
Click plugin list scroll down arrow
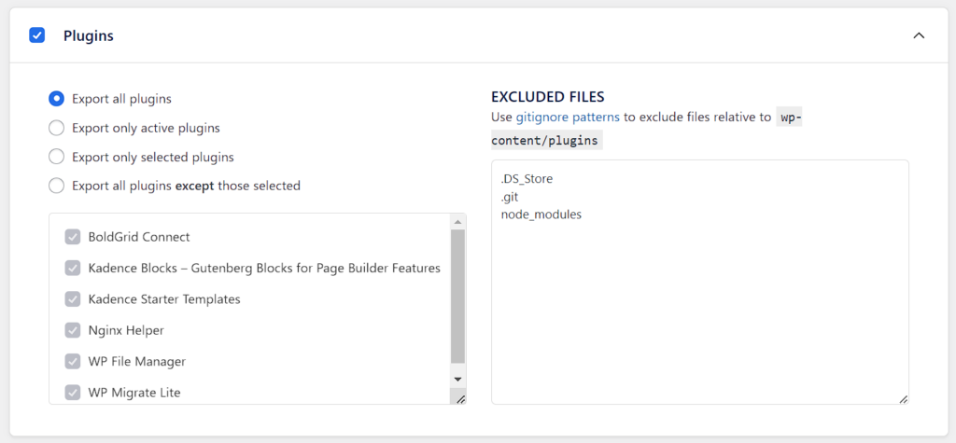(457, 379)
